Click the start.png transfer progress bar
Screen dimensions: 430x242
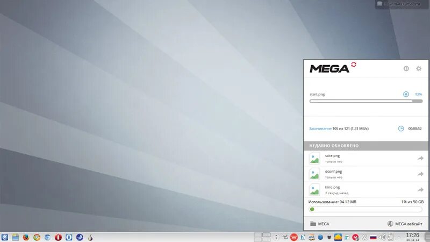(x=366, y=101)
